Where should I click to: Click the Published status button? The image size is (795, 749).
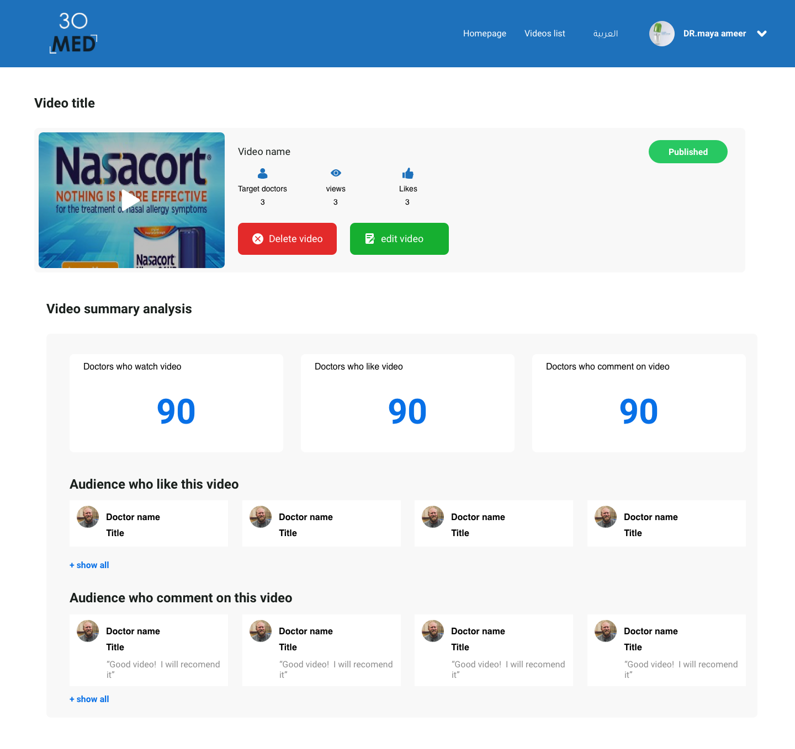point(688,152)
